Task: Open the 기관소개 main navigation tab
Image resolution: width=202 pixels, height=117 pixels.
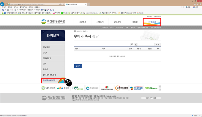Action: 83,22
